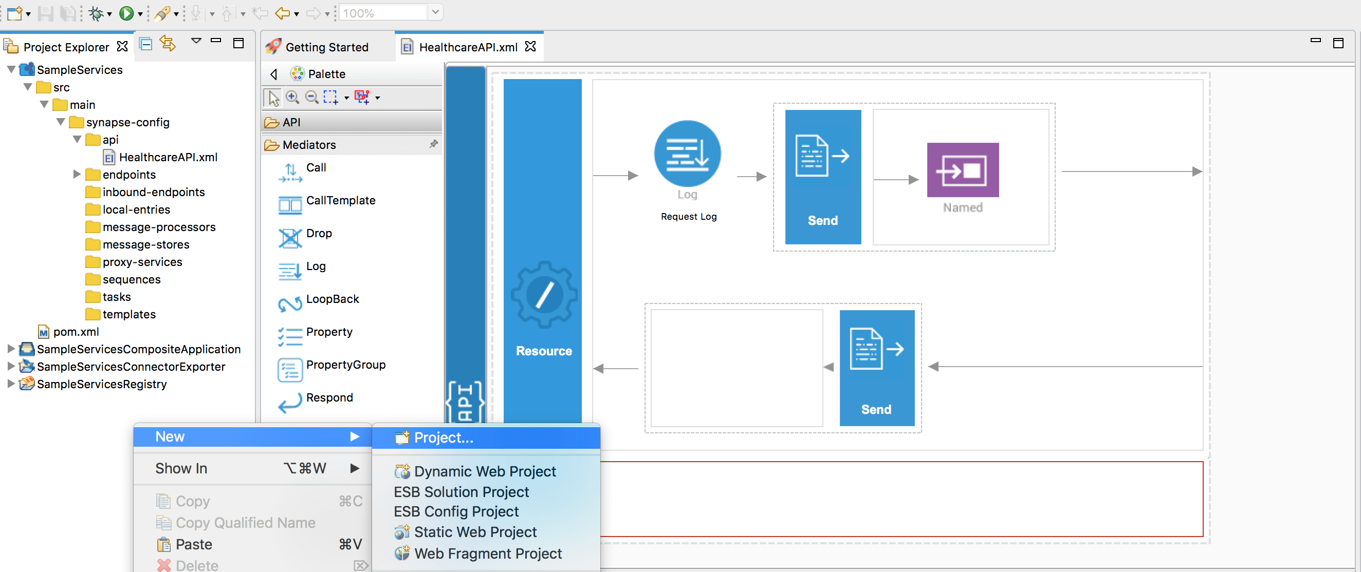1361x572 pixels.
Task: Choose Paste from the context menu
Action: (x=252, y=544)
